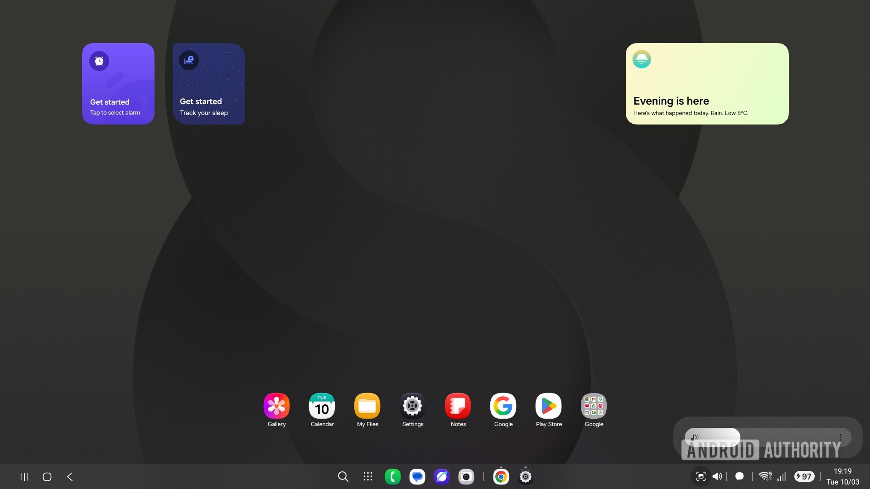Open the Google app
This screenshot has width=870, height=489.
(x=503, y=406)
